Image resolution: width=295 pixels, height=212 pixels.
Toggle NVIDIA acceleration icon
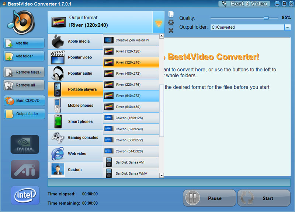coord(25,144)
